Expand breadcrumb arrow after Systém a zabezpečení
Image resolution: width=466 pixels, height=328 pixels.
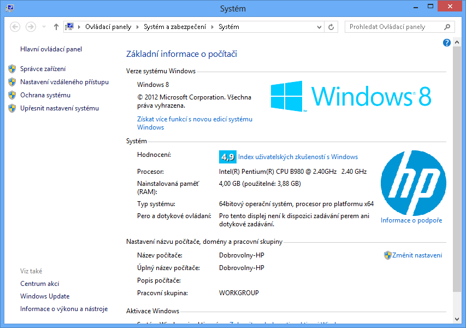(213, 27)
